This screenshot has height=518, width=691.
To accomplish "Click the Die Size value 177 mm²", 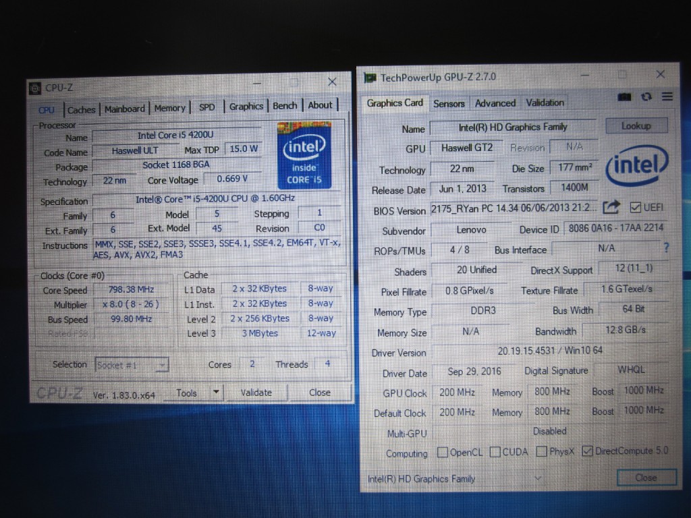I will [574, 168].
